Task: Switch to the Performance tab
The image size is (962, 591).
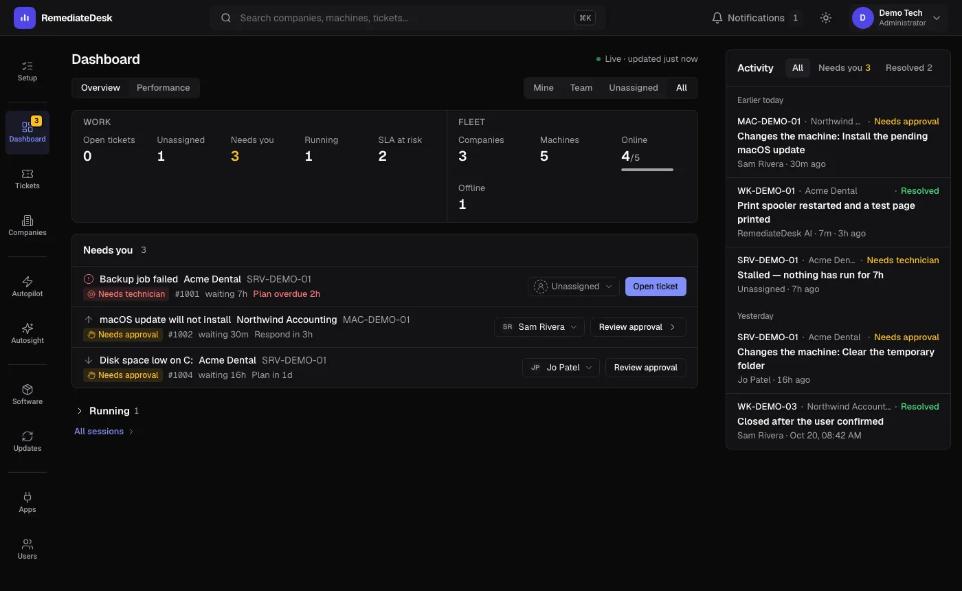Action: point(163,88)
